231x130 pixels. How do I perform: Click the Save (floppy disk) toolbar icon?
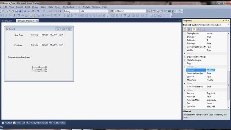pyautogui.click(x=16, y=11)
